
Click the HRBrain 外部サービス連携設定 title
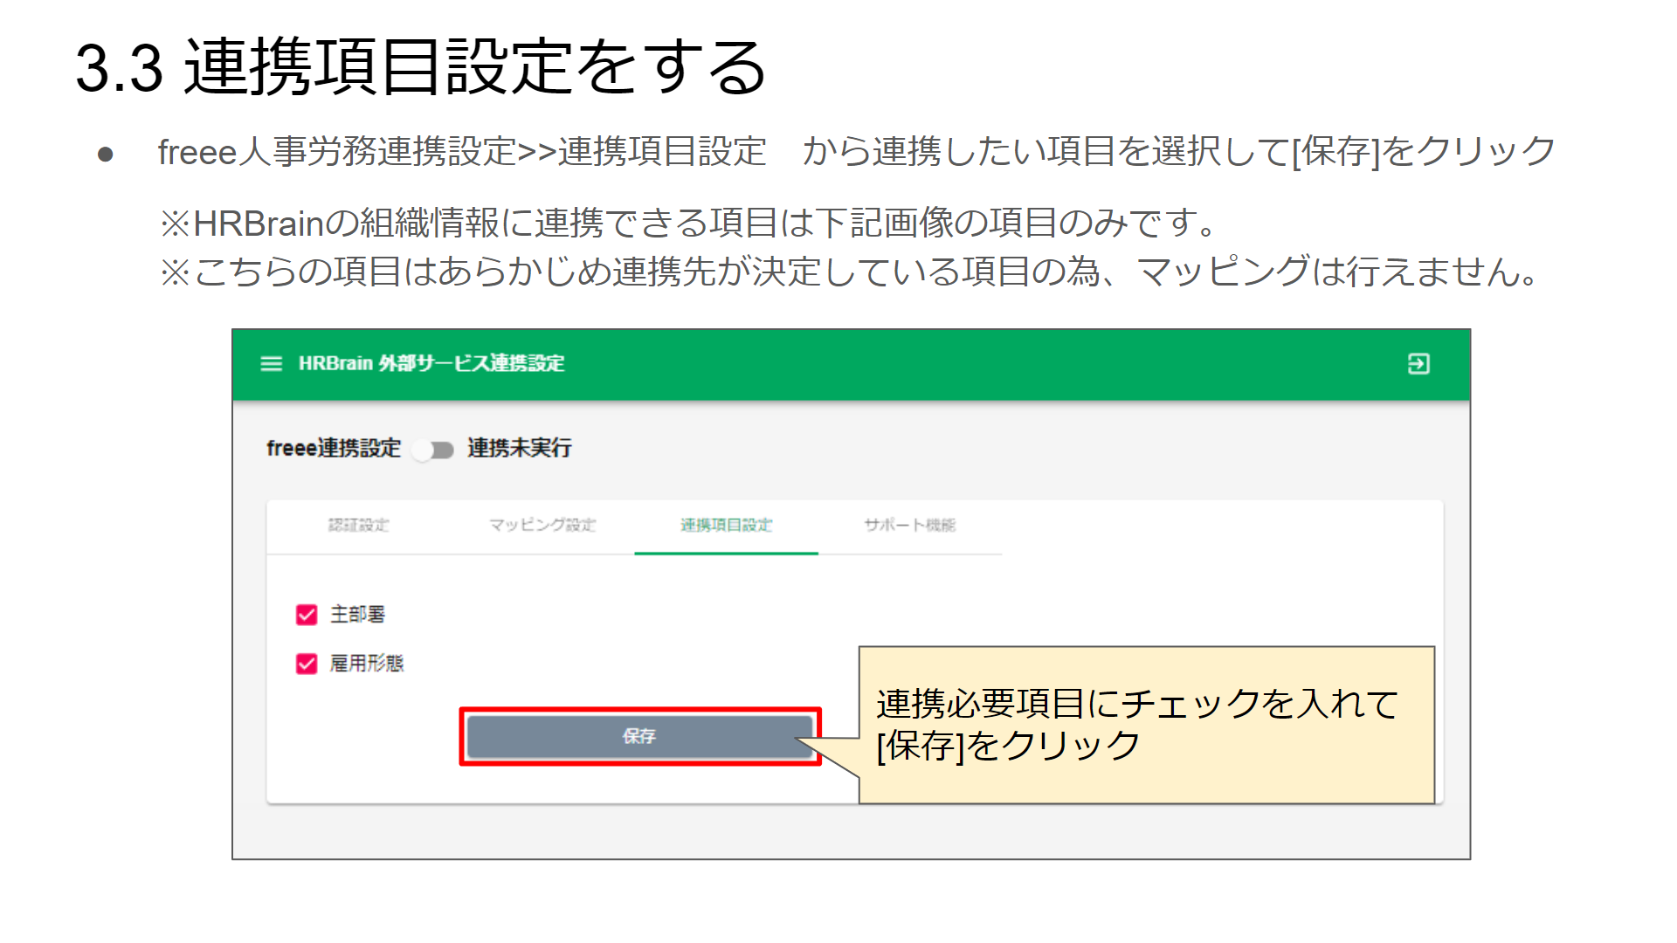coord(431,363)
